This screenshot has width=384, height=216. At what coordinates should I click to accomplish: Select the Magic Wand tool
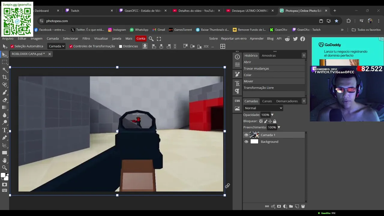pyautogui.click(x=4, y=70)
